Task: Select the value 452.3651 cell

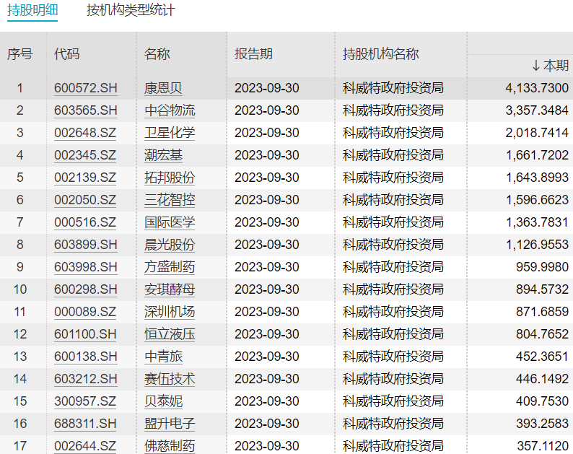Action: pyautogui.click(x=542, y=357)
